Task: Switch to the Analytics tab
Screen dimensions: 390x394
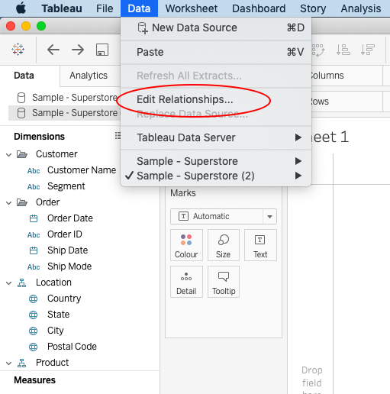Action: (x=89, y=76)
